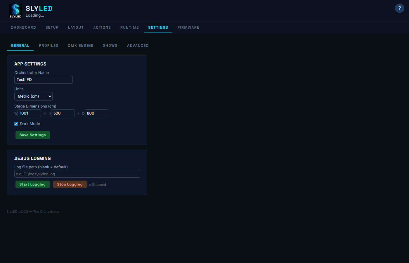Viewport: 409px width, 263px height.
Task: Select the DMX Engine subtab
Action: tap(81, 46)
